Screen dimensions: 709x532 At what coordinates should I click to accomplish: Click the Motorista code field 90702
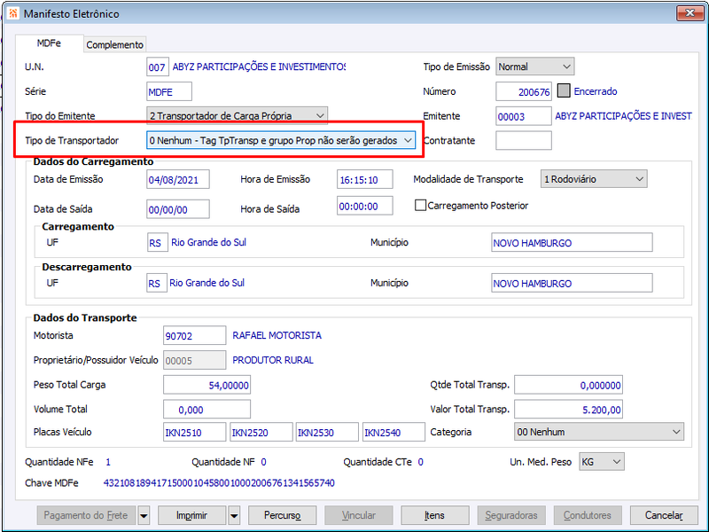194,335
